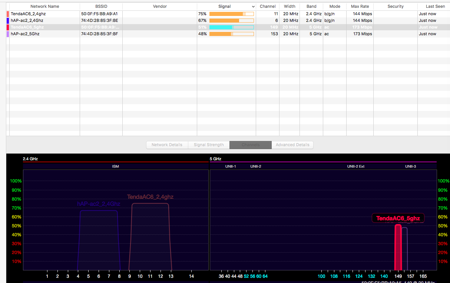
Task: Select the Channels tab
Action: (251, 145)
